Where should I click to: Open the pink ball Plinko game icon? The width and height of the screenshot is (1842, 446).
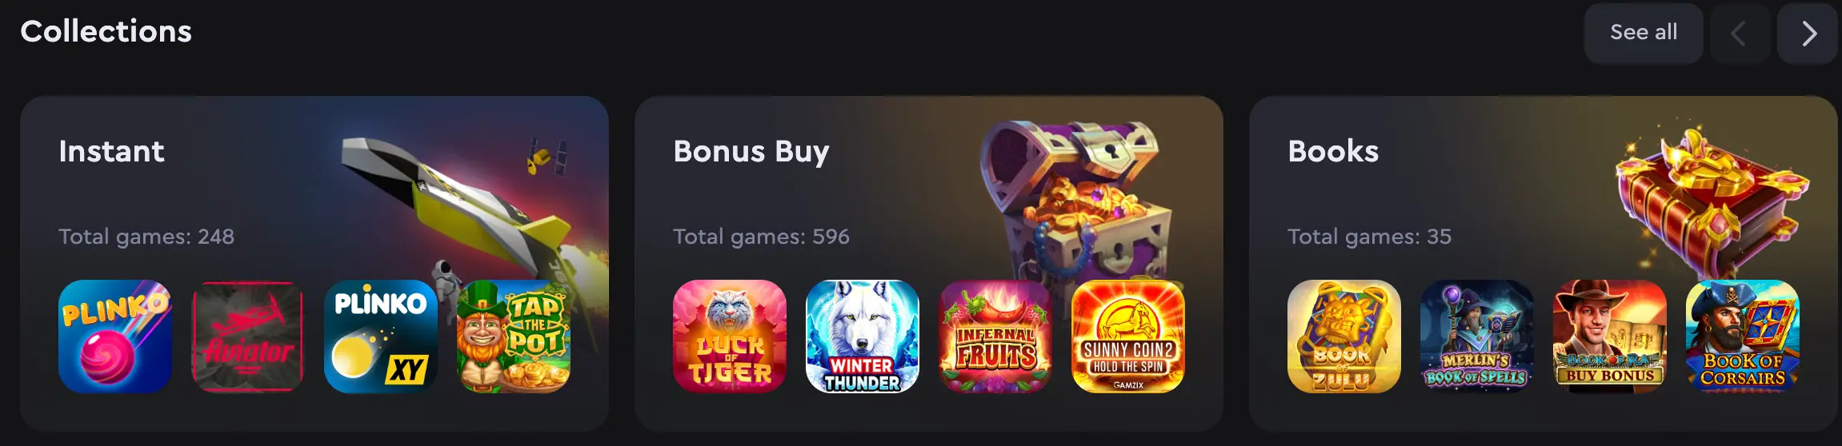pos(115,336)
